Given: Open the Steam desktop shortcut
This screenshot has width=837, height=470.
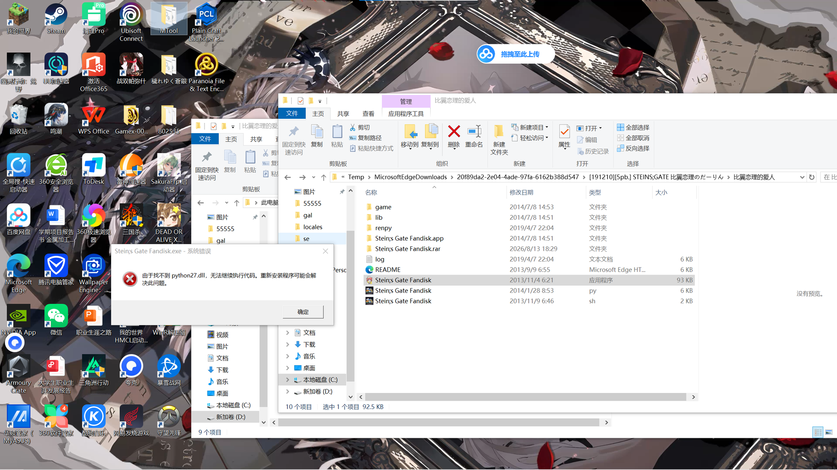Looking at the screenshot, I should pyautogui.click(x=56, y=19).
